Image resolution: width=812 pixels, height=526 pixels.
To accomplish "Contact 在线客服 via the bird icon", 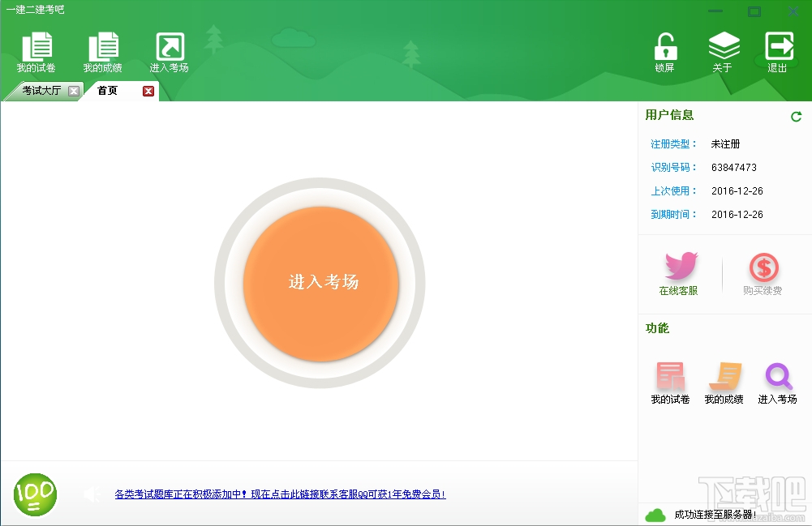I will coord(679,274).
